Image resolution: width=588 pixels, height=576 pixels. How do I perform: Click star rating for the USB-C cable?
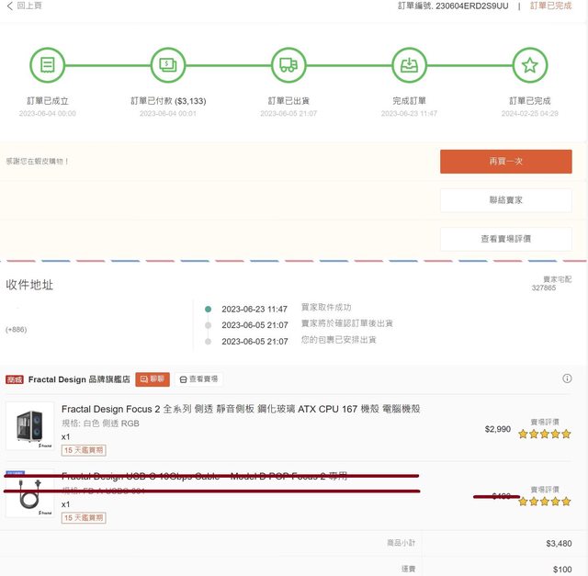[x=544, y=502]
